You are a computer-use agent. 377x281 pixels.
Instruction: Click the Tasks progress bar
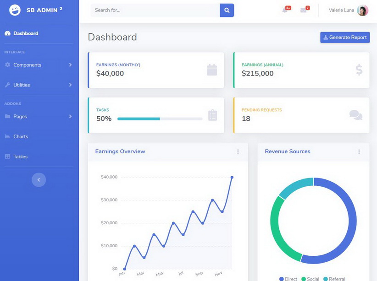click(160, 119)
